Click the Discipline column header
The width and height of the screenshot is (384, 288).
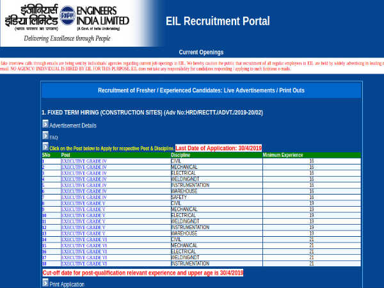(x=180, y=155)
